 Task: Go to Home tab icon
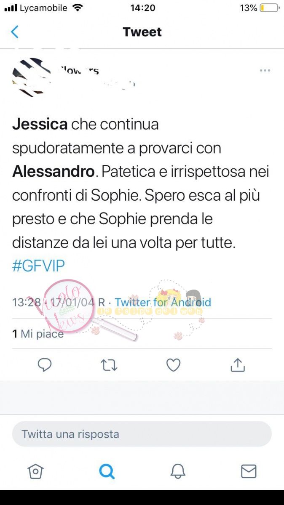point(35,471)
